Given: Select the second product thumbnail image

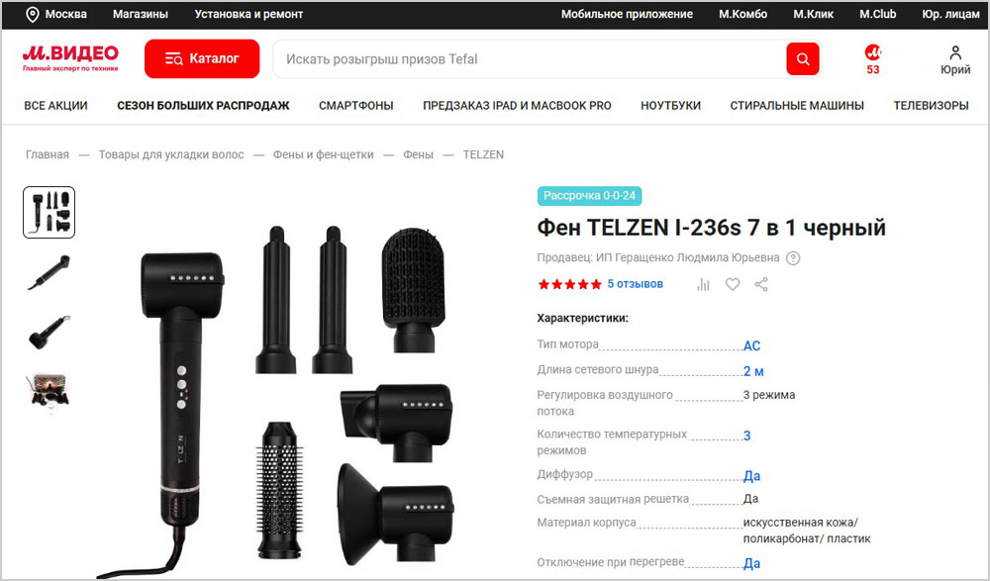Looking at the screenshot, I should pyautogui.click(x=49, y=273).
